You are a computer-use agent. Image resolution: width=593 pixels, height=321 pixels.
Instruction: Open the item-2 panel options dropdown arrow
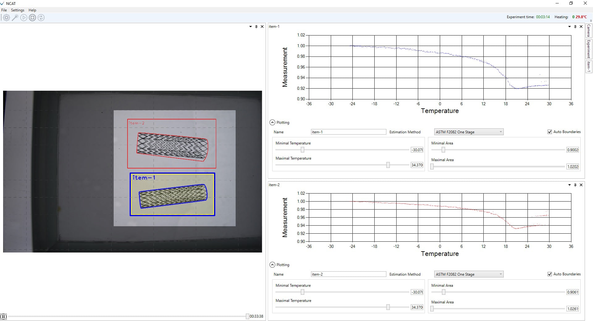[x=569, y=185]
